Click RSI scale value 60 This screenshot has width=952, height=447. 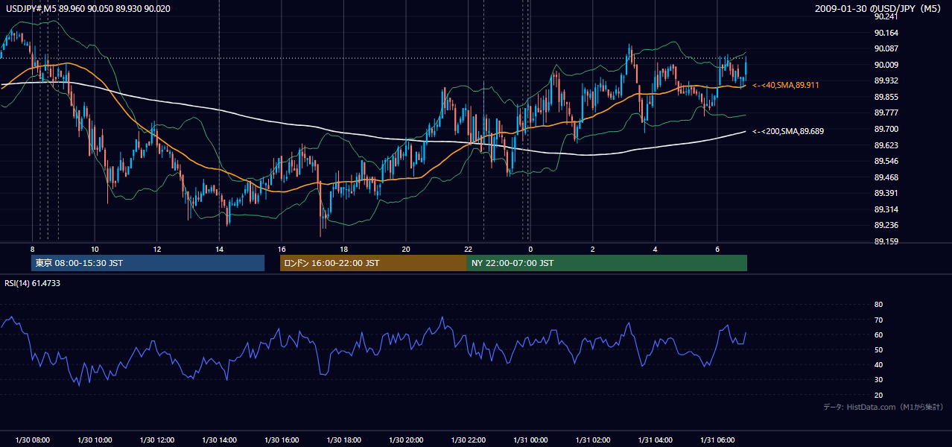[878, 335]
